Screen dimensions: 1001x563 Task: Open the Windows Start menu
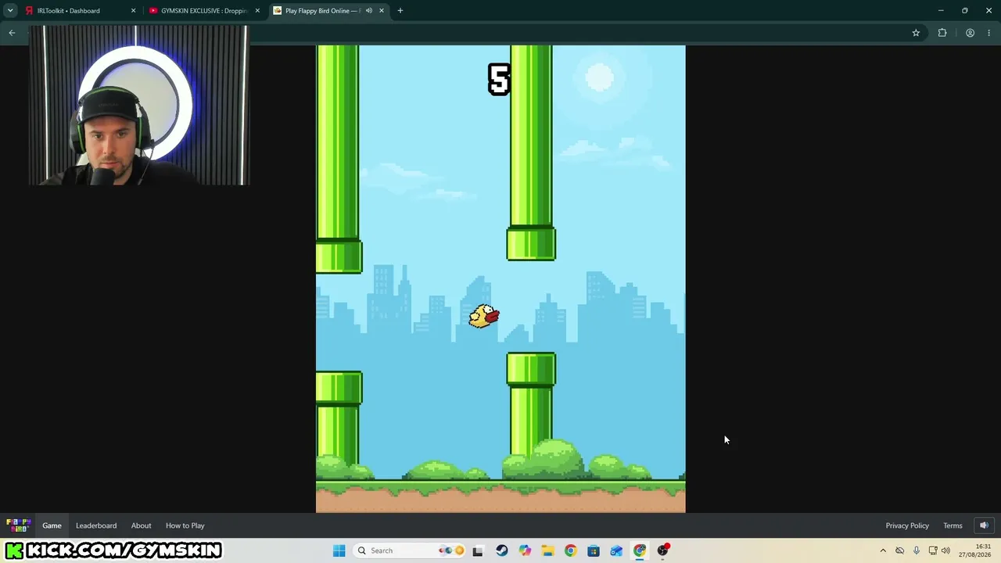(x=339, y=550)
